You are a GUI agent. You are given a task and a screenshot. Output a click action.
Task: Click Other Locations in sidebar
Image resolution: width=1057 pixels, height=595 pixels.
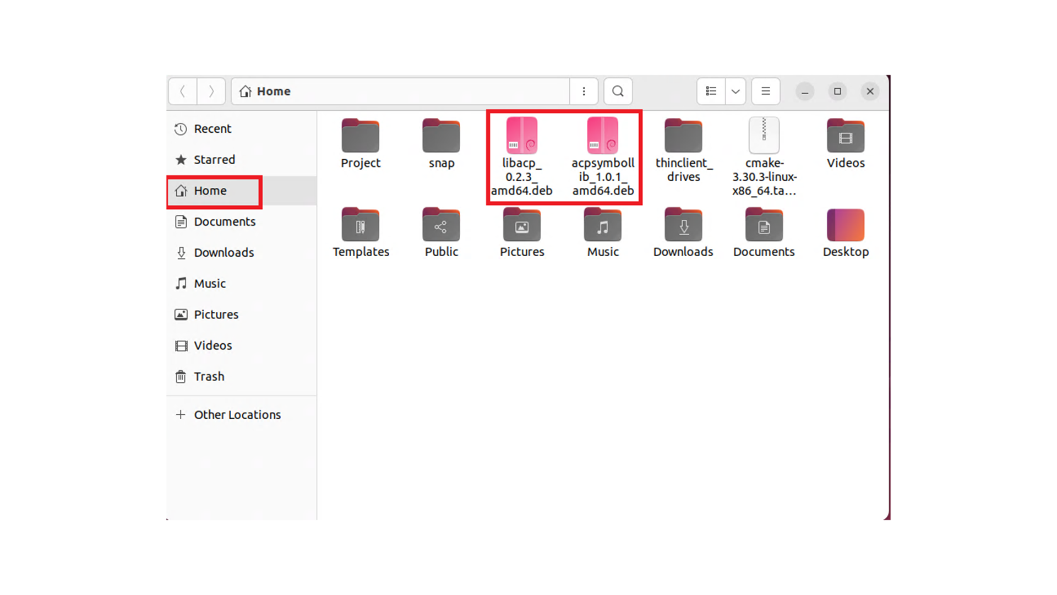[237, 415]
